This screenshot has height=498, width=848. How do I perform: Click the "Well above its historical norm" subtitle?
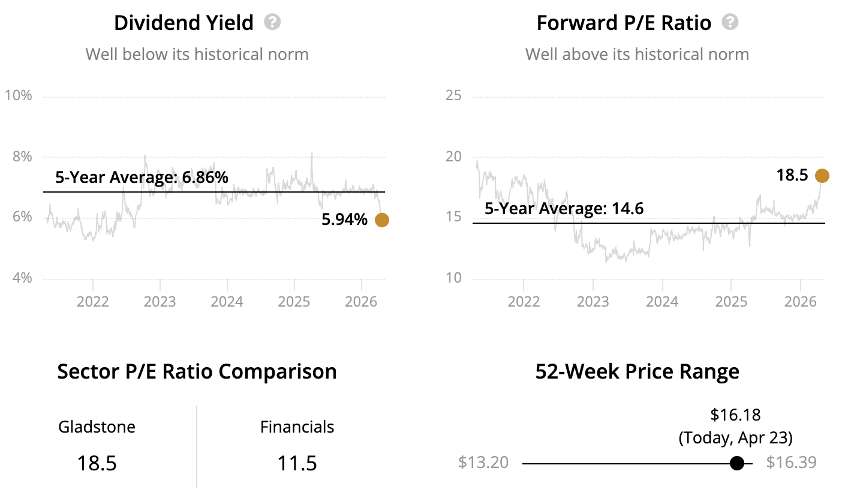[x=637, y=55]
